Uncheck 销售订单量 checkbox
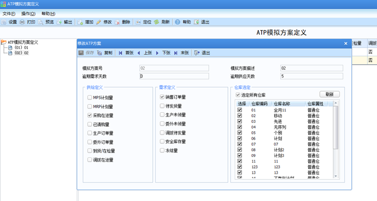The height and width of the screenshot is (201, 377). (x=162, y=97)
